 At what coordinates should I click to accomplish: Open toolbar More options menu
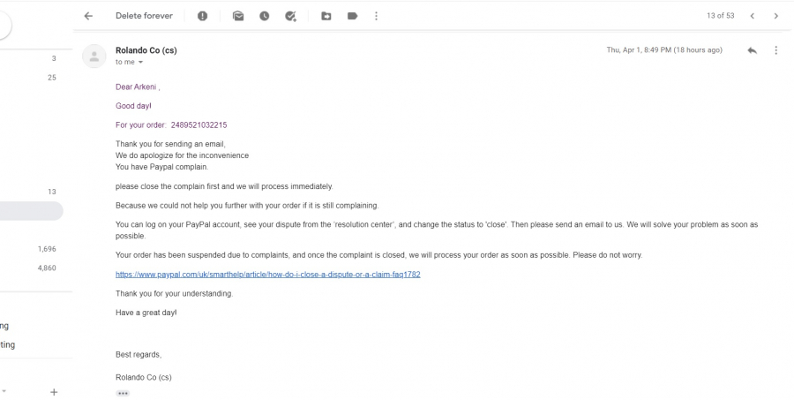(x=376, y=16)
